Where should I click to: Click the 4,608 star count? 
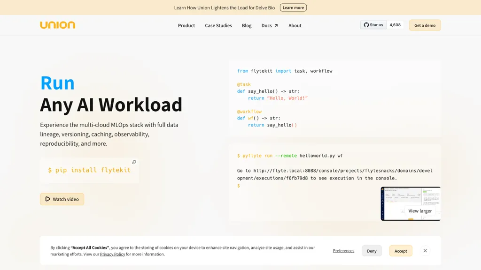[x=395, y=25]
